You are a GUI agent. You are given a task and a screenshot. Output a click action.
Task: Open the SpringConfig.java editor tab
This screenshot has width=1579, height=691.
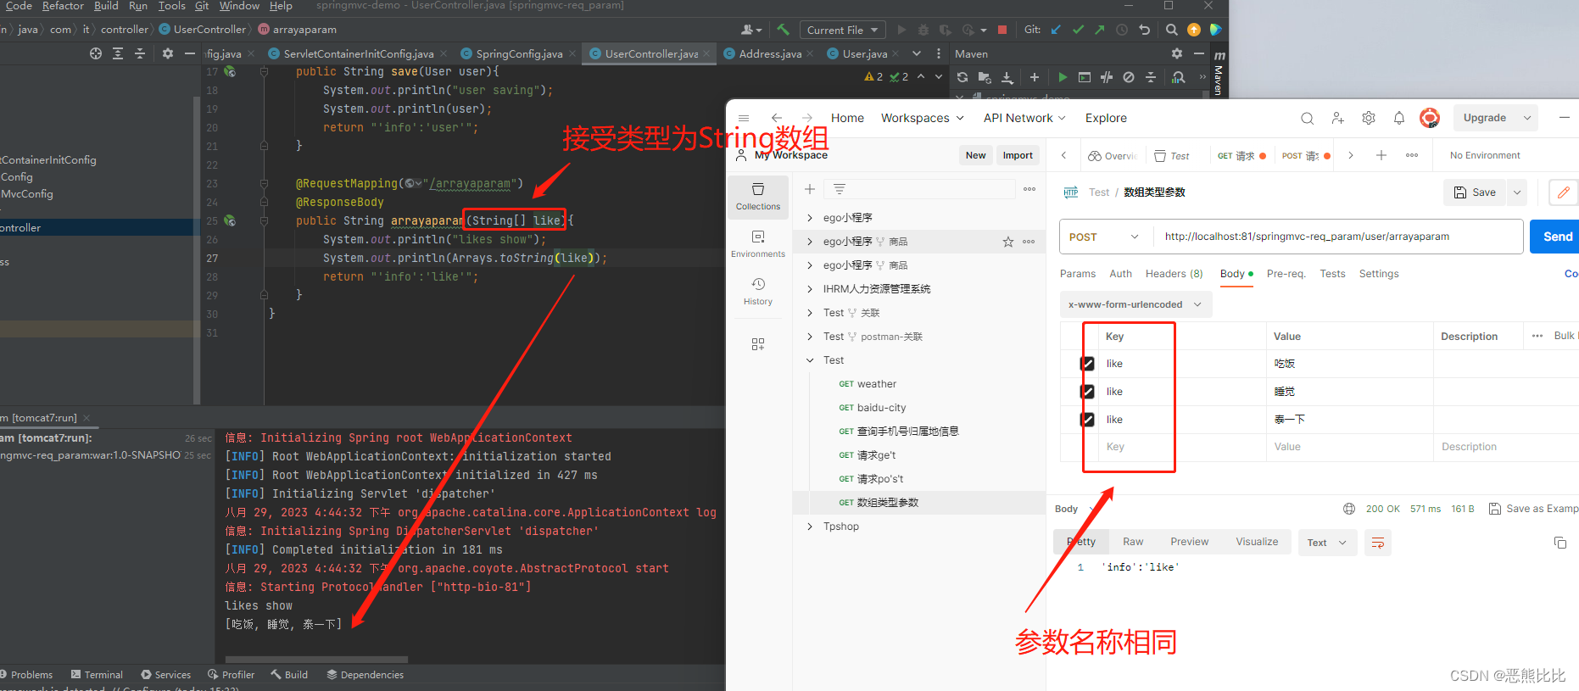click(x=519, y=53)
